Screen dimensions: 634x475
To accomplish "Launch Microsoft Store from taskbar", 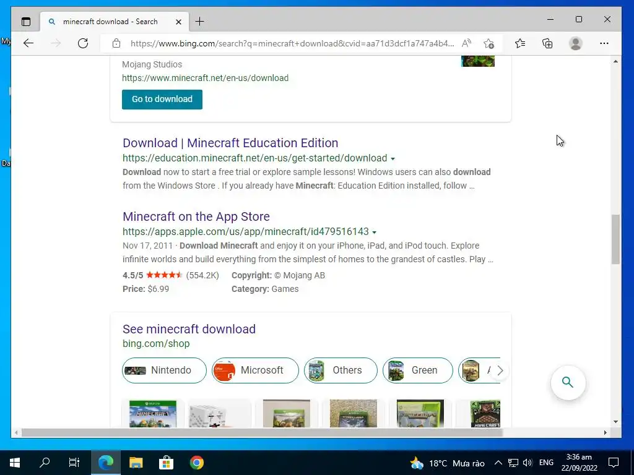I will 166,463.
